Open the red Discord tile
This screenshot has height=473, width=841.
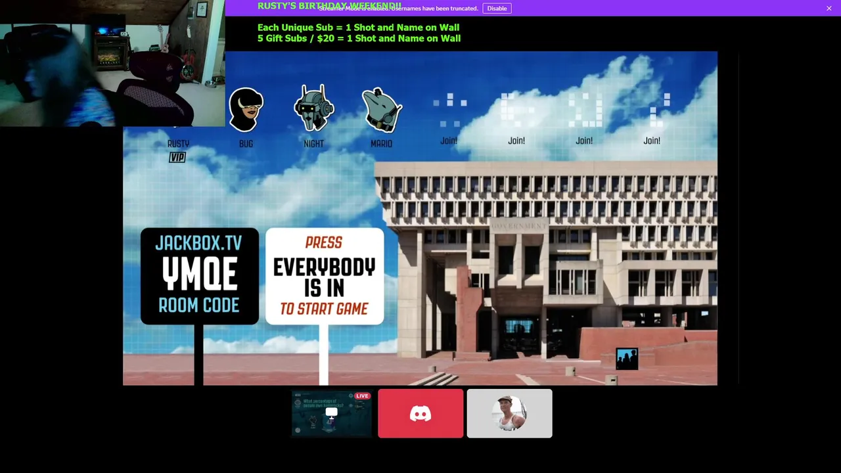tap(420, 413)
